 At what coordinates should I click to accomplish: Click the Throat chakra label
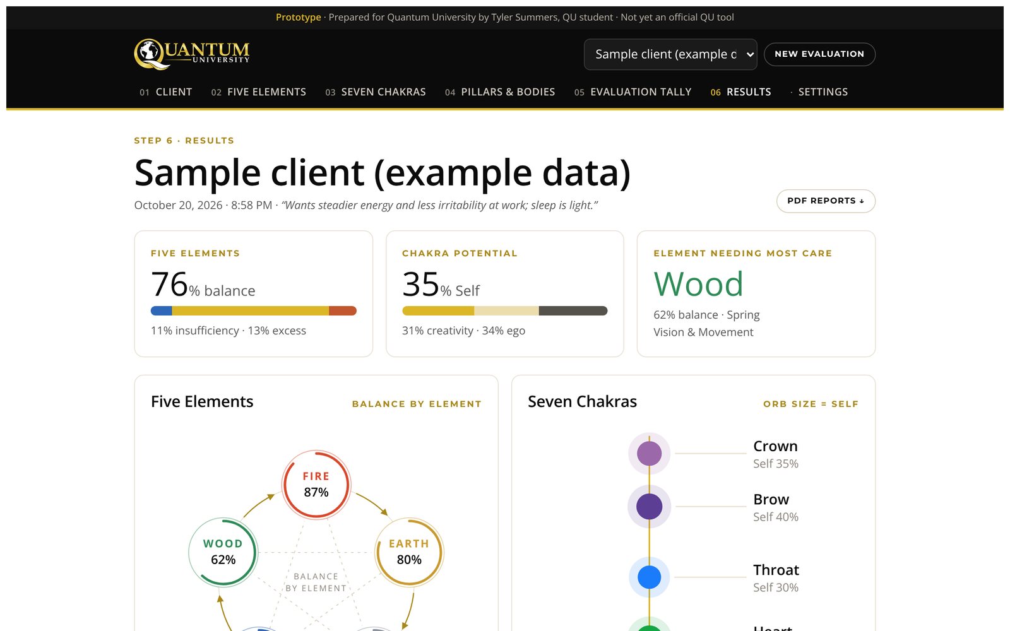click(x=776, y=570)
